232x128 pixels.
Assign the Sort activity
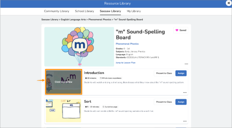click(181, 102)
